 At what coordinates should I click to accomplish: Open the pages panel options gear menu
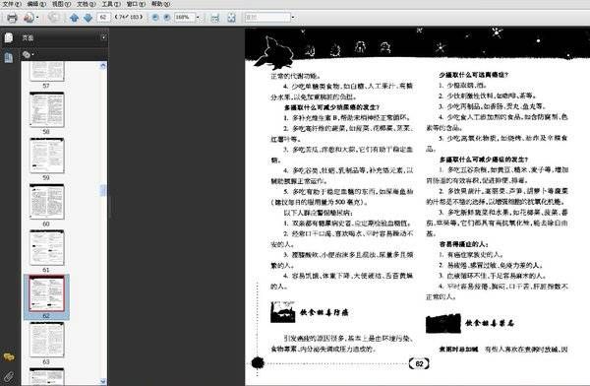click(28, 55)
